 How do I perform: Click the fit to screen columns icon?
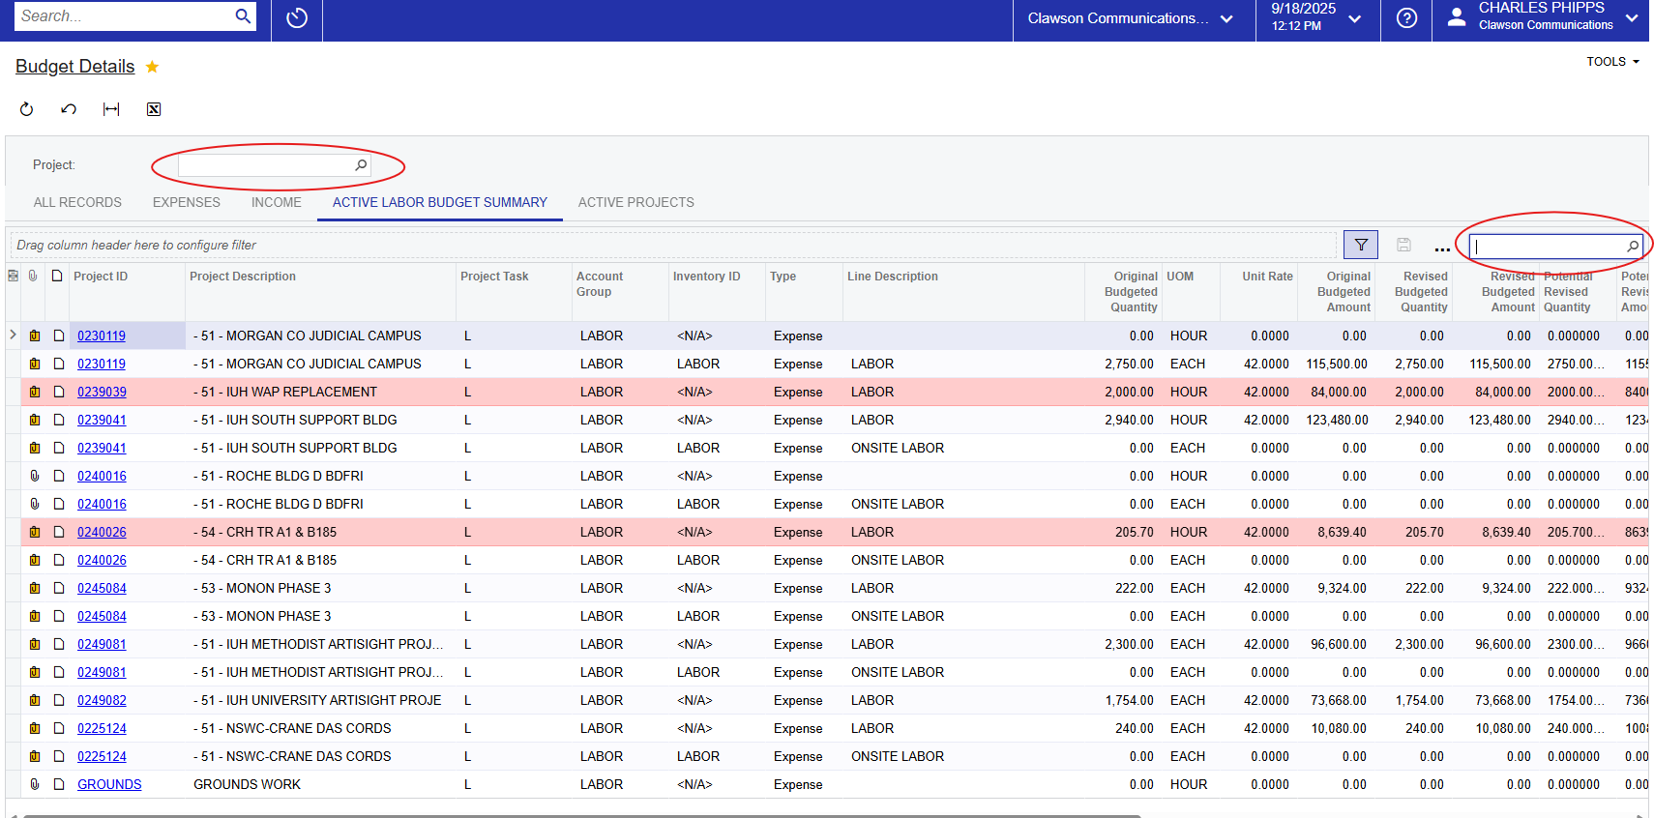click(111, 109)
